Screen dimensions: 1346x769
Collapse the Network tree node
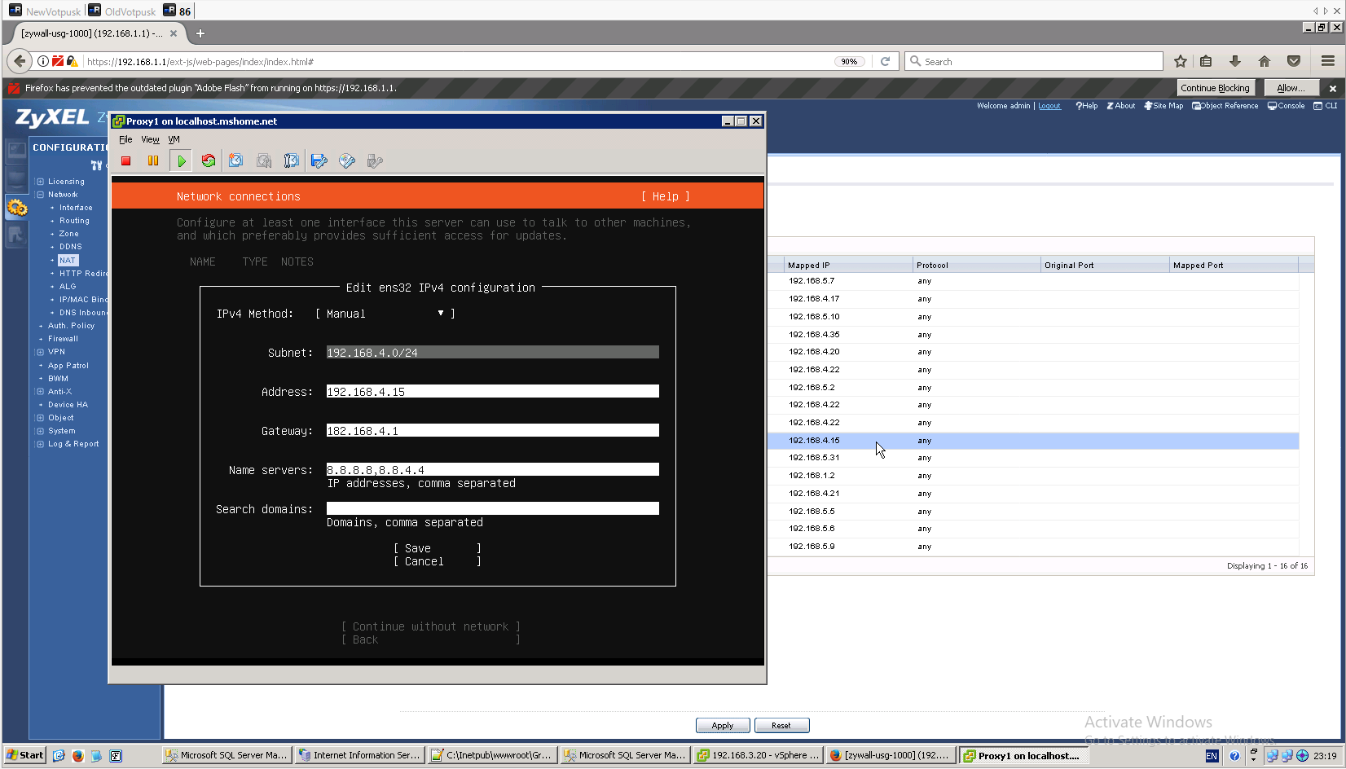tap(40, 195)
